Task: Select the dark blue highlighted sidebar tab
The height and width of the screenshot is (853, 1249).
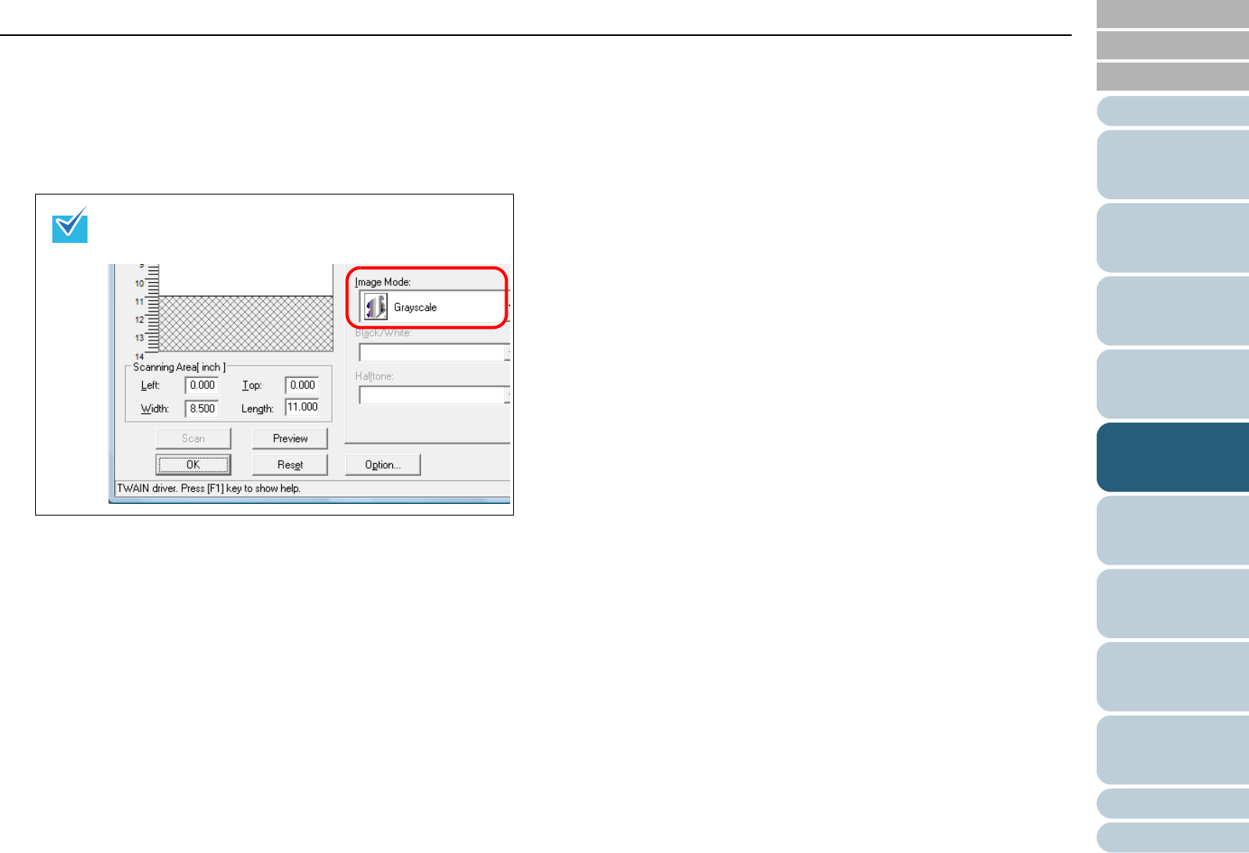Action: [x=1172, y=457]
